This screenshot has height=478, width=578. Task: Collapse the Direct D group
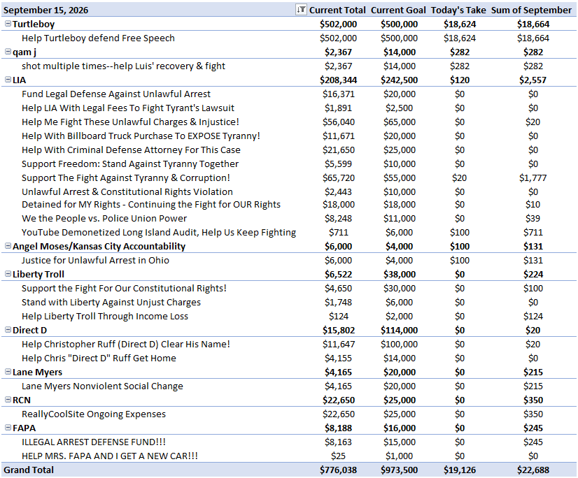click(x=8, y=330)
